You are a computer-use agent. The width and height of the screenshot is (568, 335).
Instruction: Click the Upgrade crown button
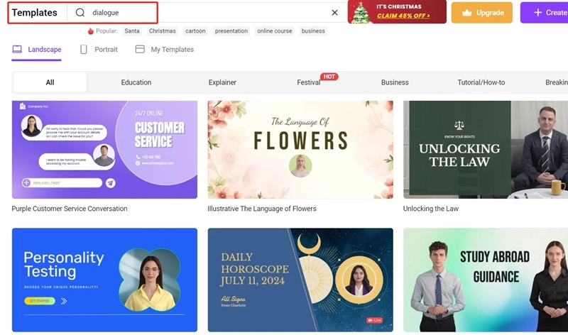pos(482,13)
